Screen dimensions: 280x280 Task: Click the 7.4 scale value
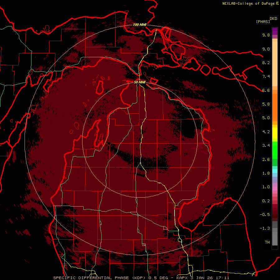(266, 77)
